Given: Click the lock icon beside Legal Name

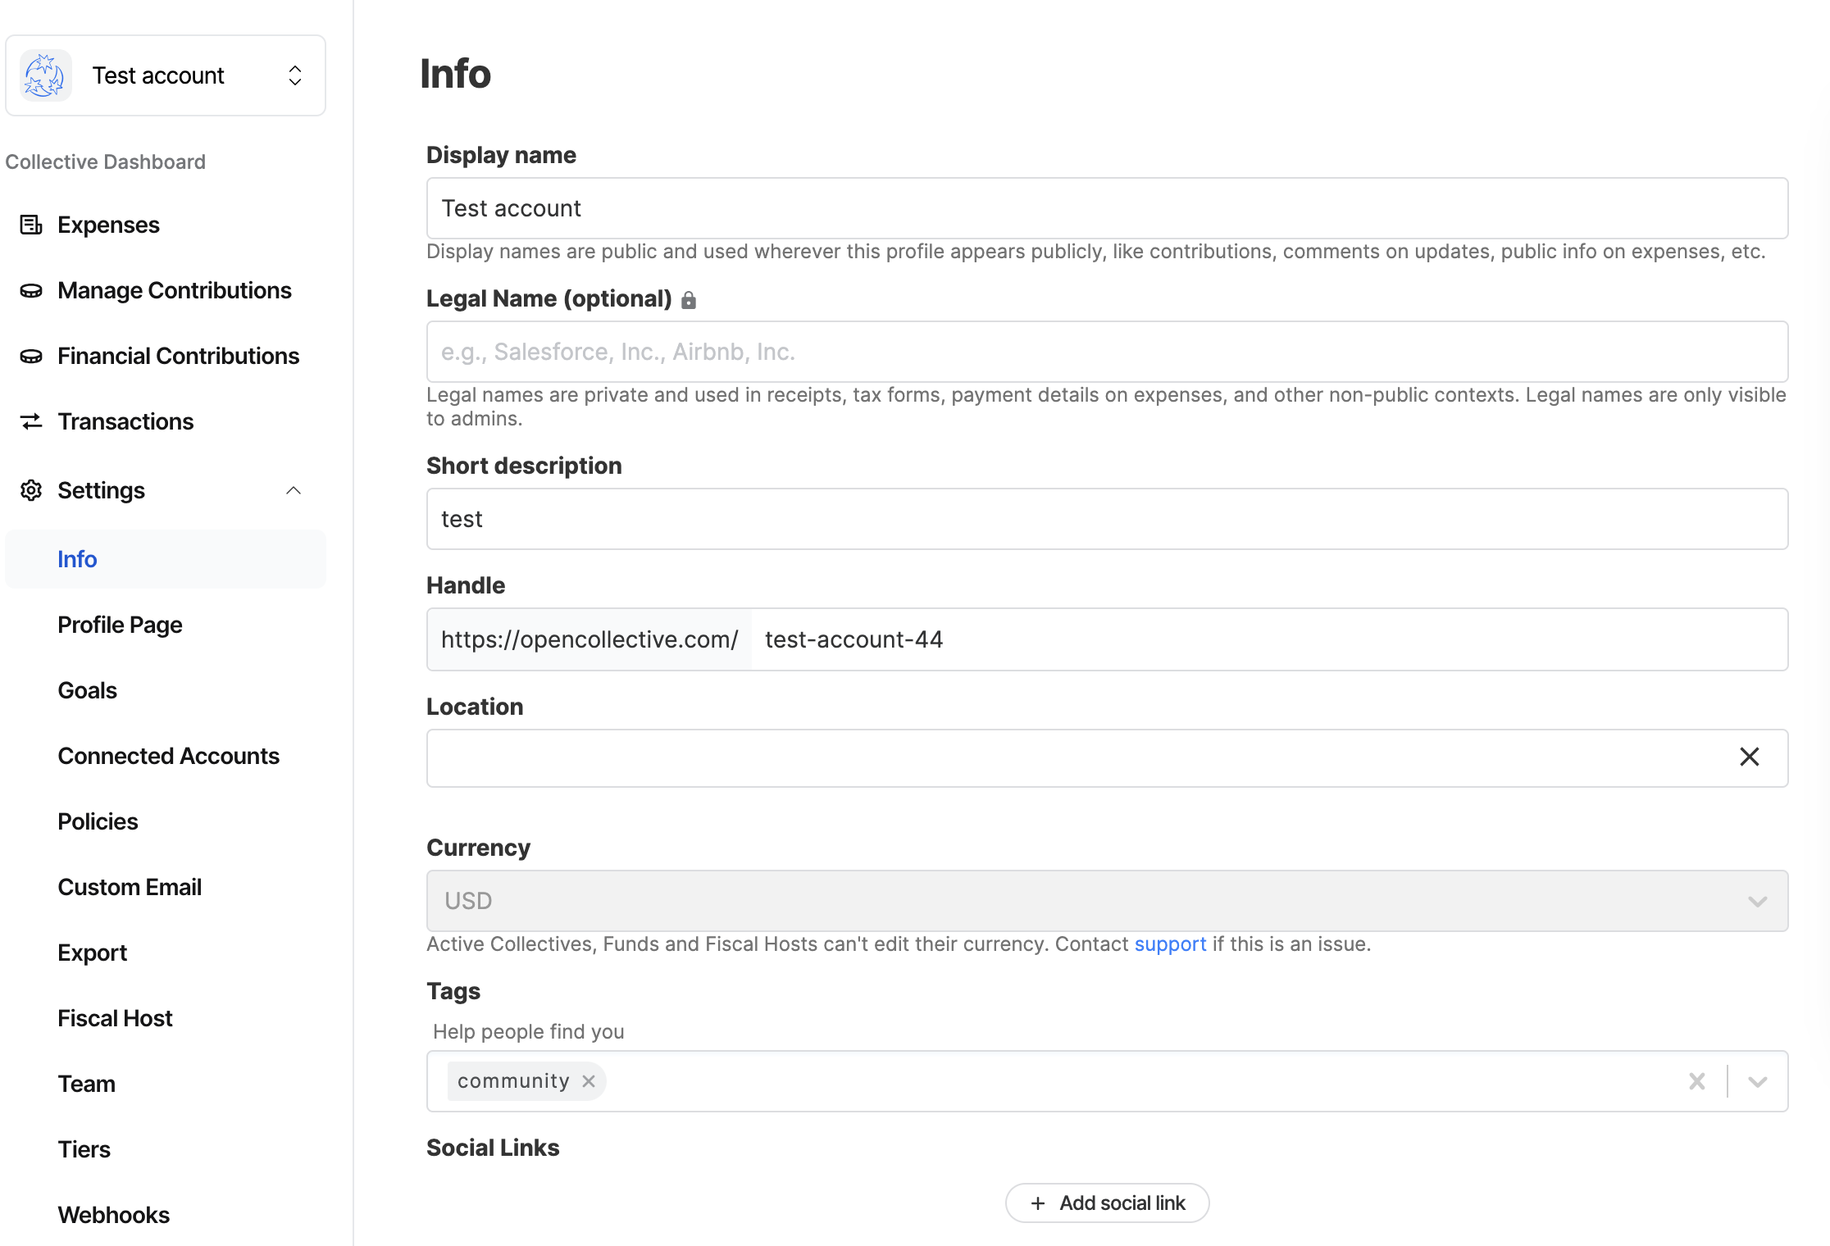Looking at the screenshot, I should [689, 300].
